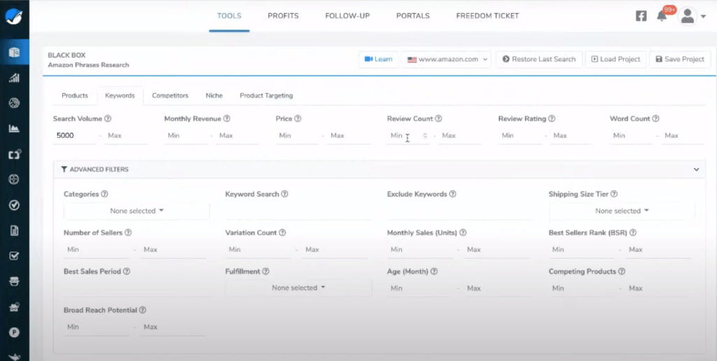This screenshot has height=361, width=717.
Task: Click the help icon beside Shipping Size Tier
Action: pyautogui.click(x=613, y=194)
